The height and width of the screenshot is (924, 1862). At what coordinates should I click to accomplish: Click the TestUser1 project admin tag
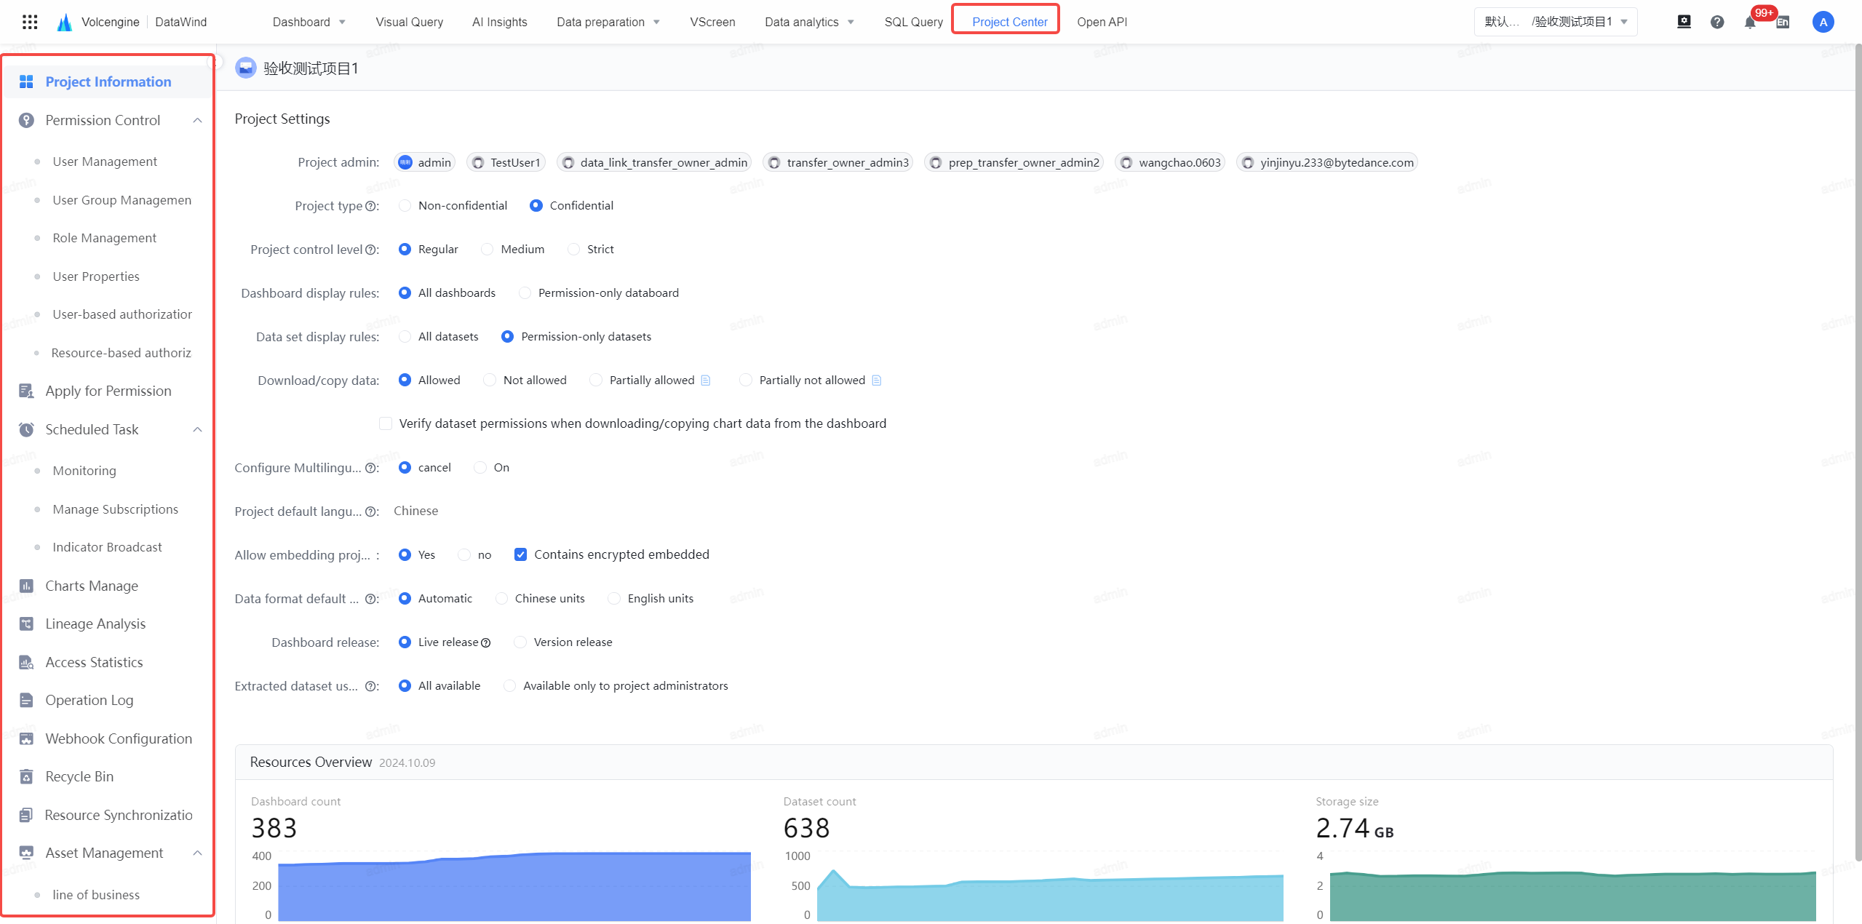click(506, 162)
